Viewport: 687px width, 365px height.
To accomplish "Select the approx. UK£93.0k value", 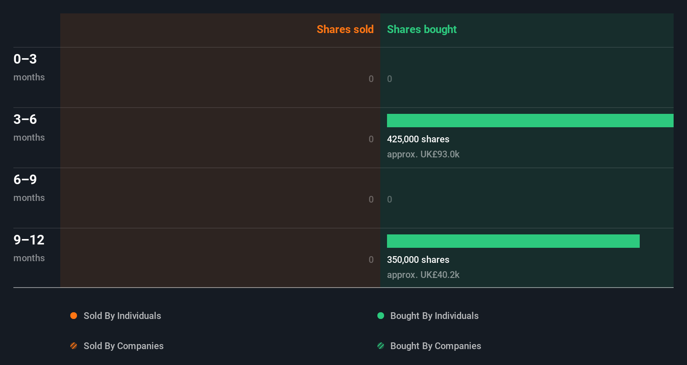I will tap(423, 154).
